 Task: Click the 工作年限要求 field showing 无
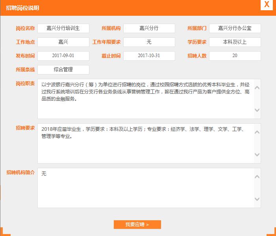click(149, 42)
